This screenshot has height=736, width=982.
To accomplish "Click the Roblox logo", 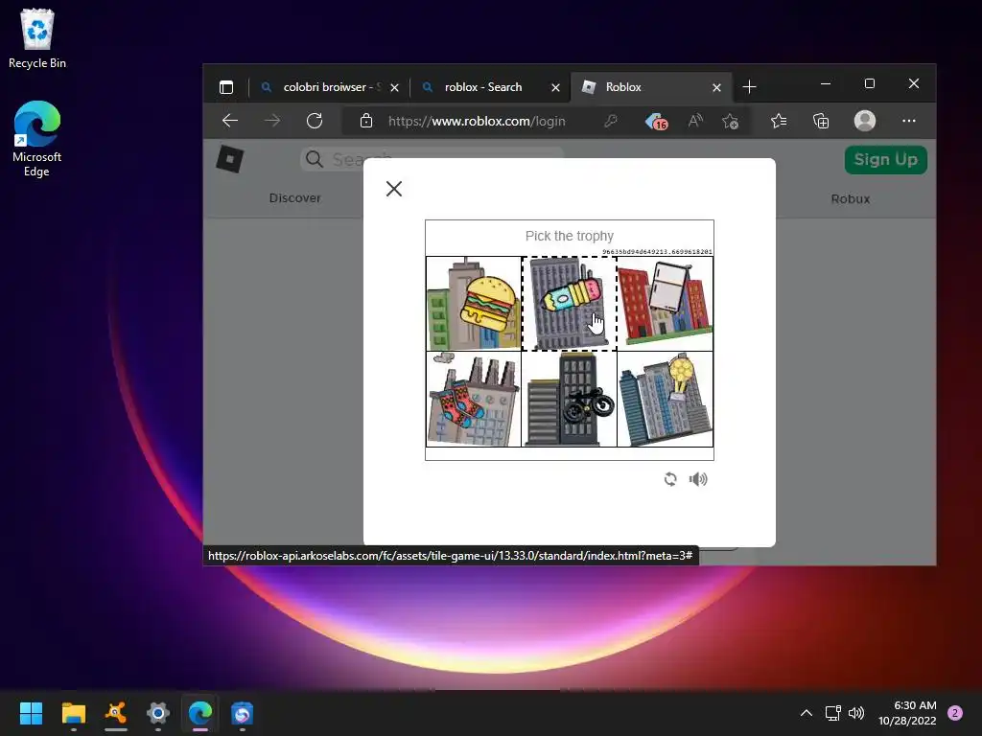I will (230, 159).
